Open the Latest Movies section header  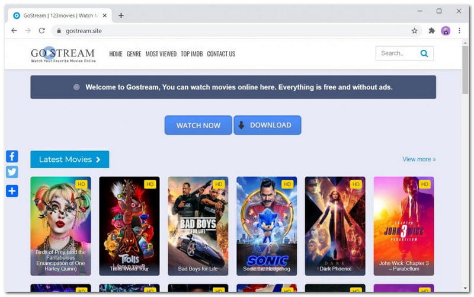[x=70, y=159]
